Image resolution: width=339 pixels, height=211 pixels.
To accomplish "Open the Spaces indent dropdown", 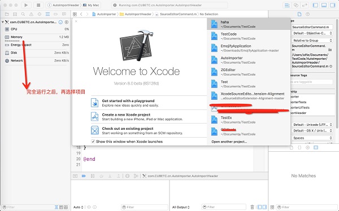I will [312, 138].
